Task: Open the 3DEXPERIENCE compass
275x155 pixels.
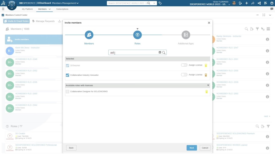Action: point(12,5)
